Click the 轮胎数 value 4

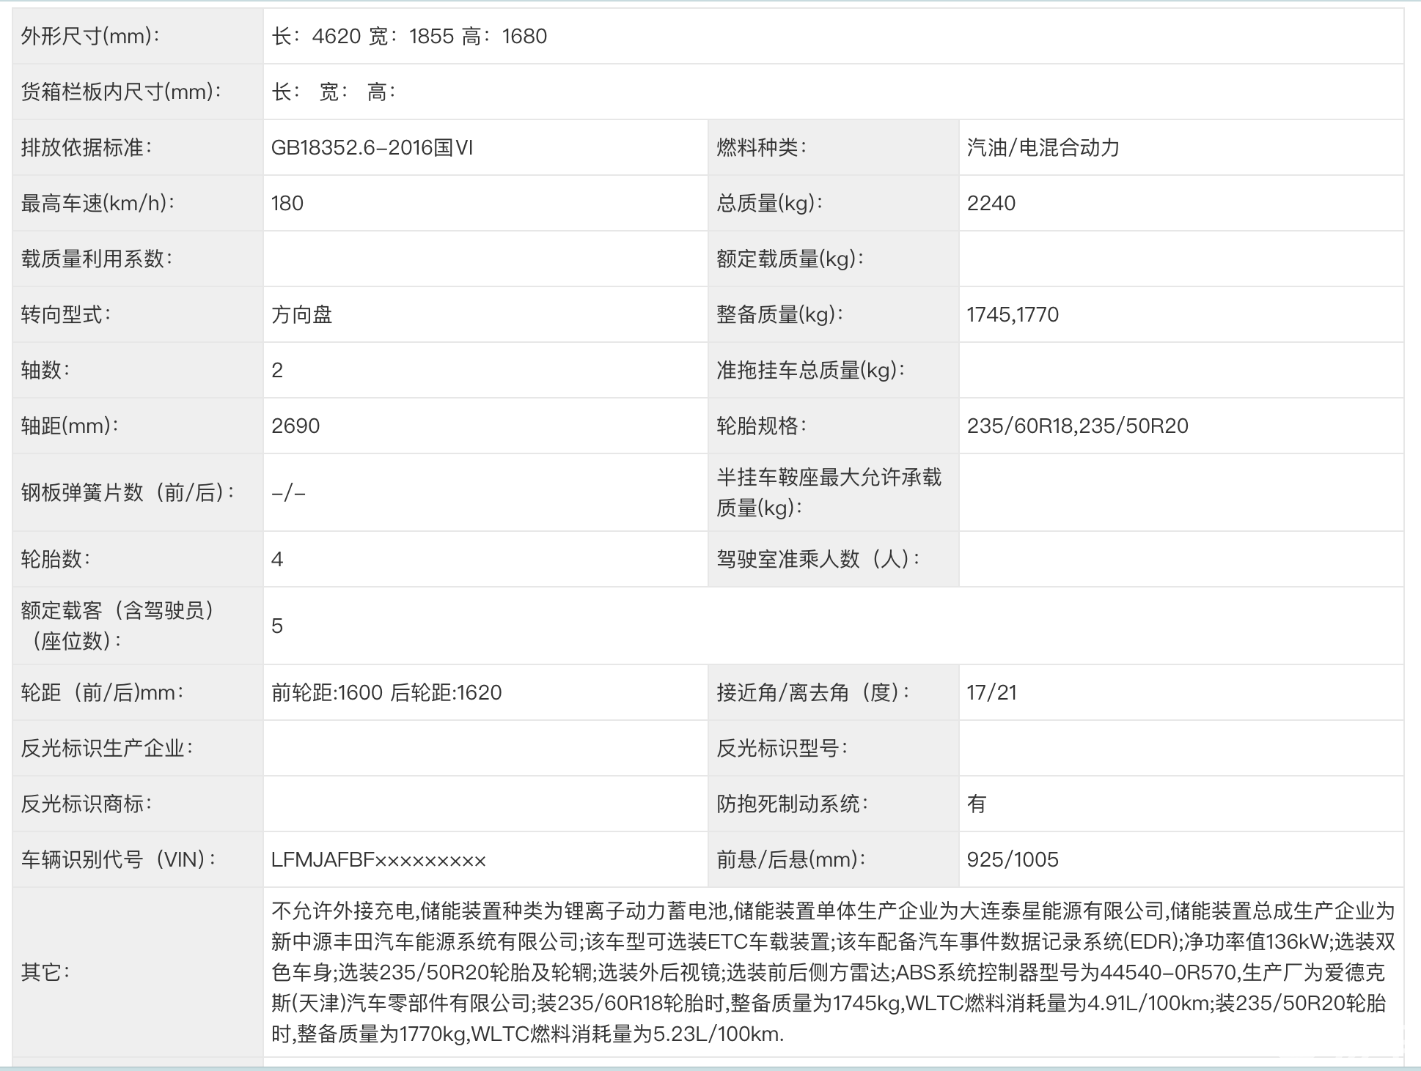pyautogui.click(x=277, y=559)
